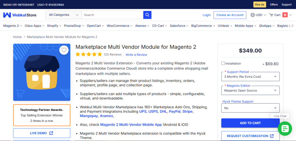Image resolution: width=296 pixels, height=141 pixels.
Task: Open the OpenCart menu
Action: [x=95, y=26]
